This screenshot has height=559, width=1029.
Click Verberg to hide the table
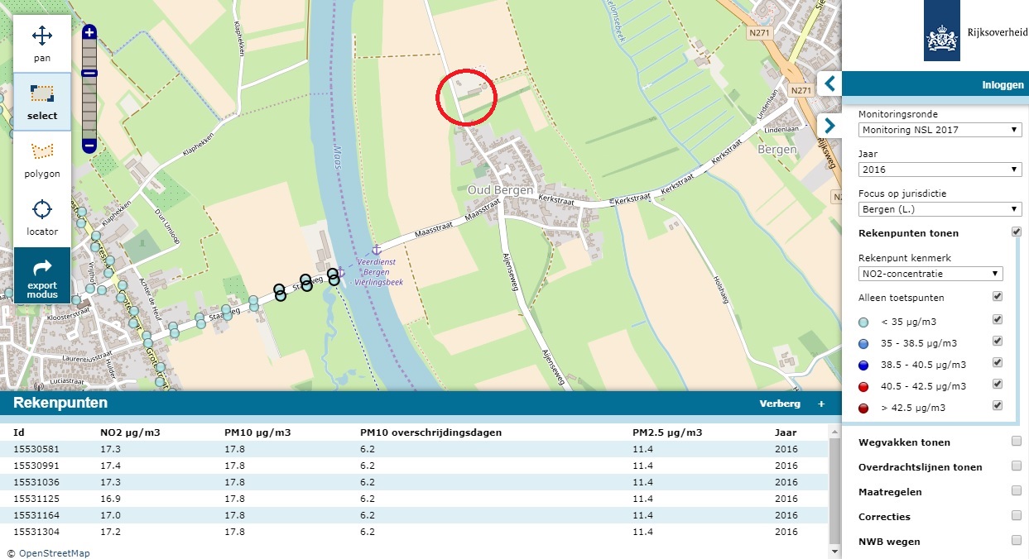click(780, 404)
